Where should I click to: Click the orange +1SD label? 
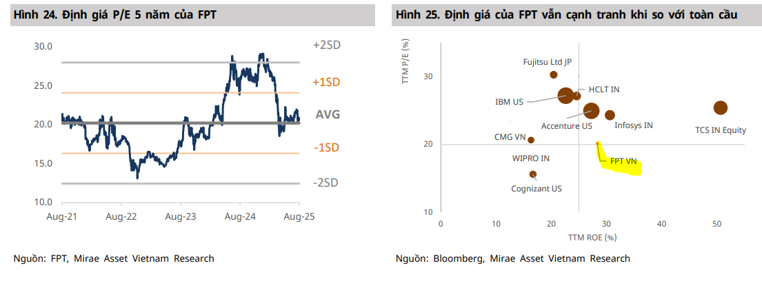(326, 82)
